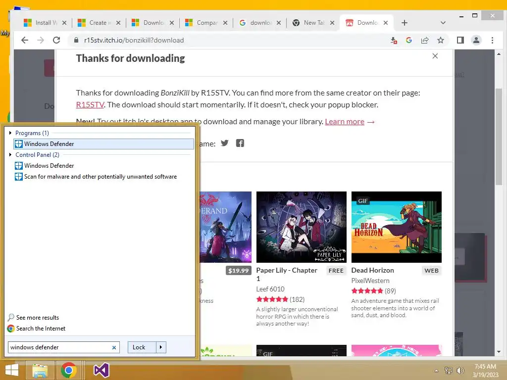Click the scrollbar down arrow
This screenshot has height=380, width=507.
[499, 352]
